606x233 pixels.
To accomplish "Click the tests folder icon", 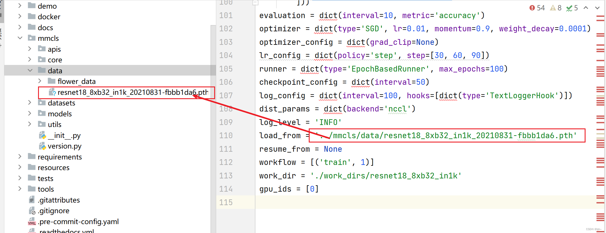I will [32, 178].
